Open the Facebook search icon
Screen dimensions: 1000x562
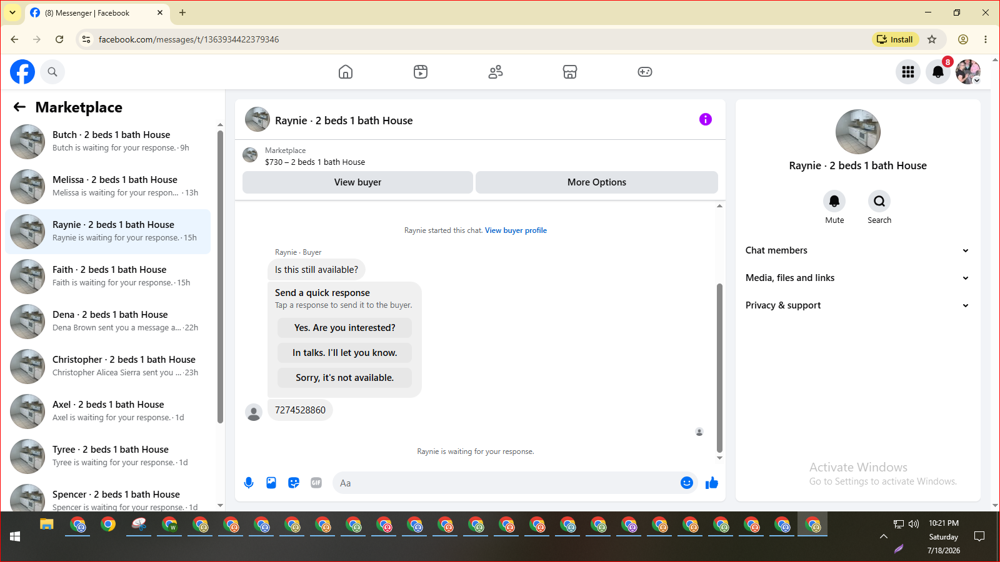click(52, 72)
